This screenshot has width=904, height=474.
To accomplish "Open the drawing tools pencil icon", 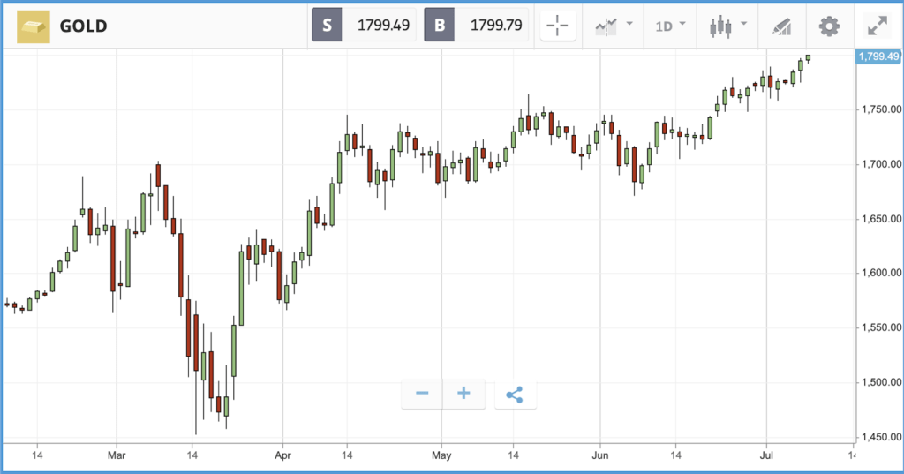I will pos(782,26).
